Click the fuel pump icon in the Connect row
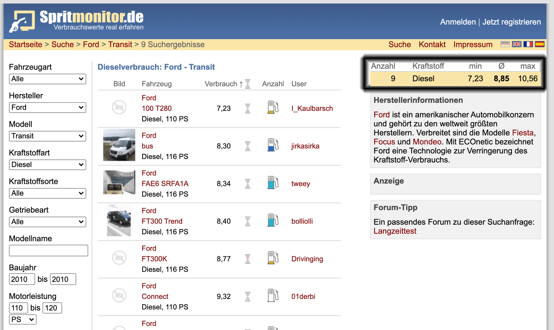554x330 pixels. pyautogui.click(x=273, y=296)
